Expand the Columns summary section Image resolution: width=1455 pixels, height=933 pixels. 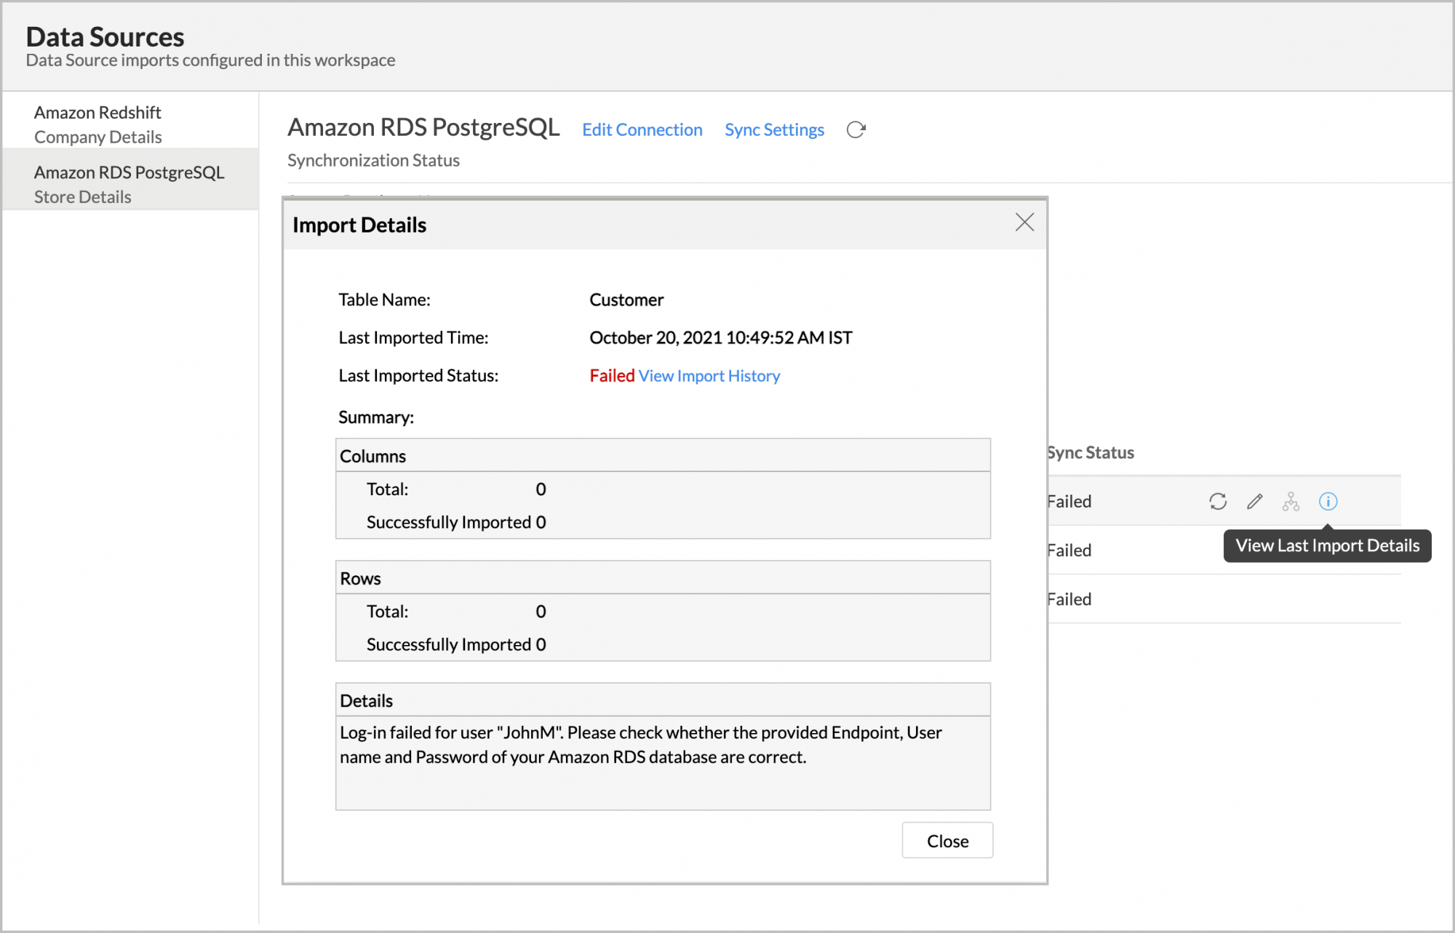pos(372,455)
